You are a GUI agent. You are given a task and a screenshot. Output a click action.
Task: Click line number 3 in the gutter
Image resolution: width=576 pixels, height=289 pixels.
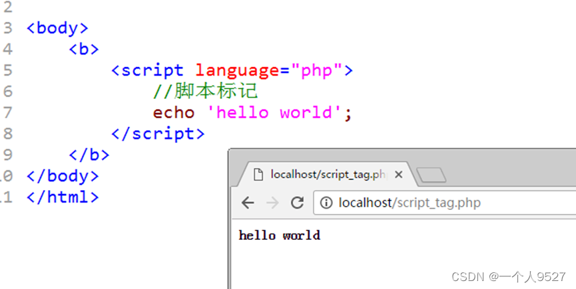[x=8, y=28]
